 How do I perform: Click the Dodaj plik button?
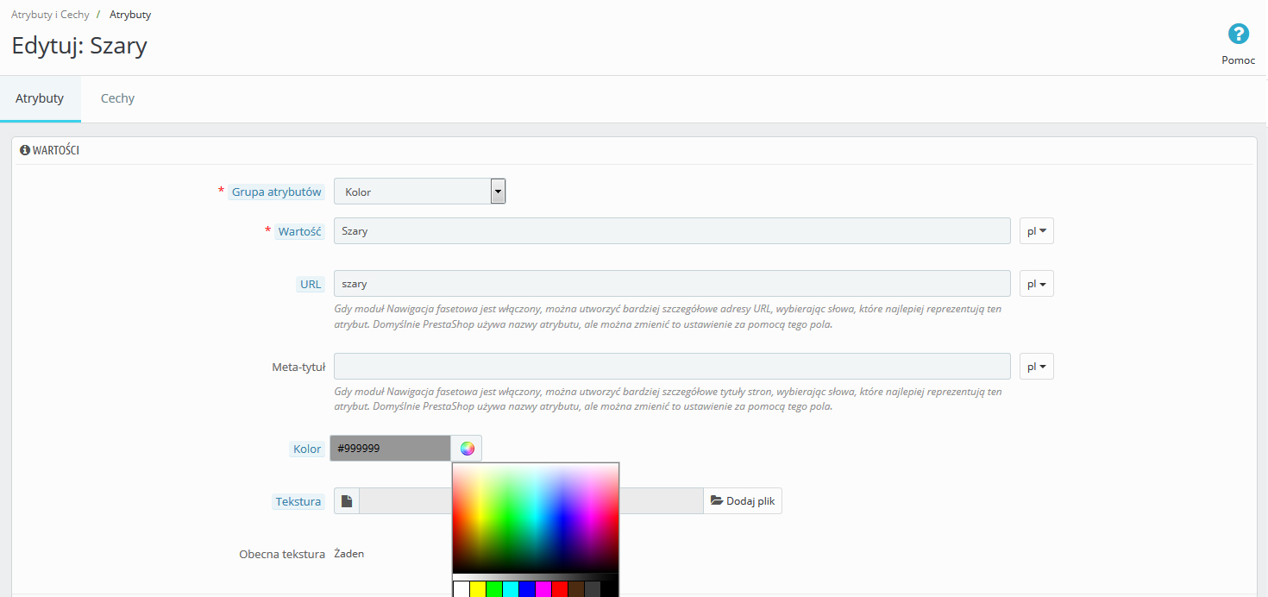coord(743,501)
